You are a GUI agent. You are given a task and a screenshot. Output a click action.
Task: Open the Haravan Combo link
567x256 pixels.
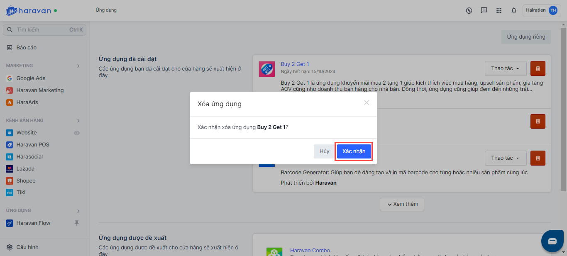[310, 250]
